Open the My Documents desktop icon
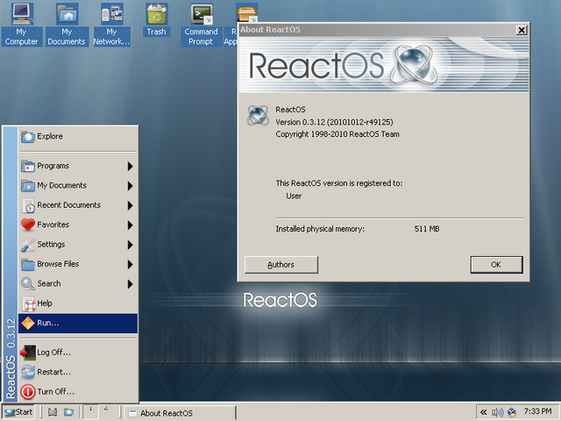 pyautogui.click(x=67, y=25)
